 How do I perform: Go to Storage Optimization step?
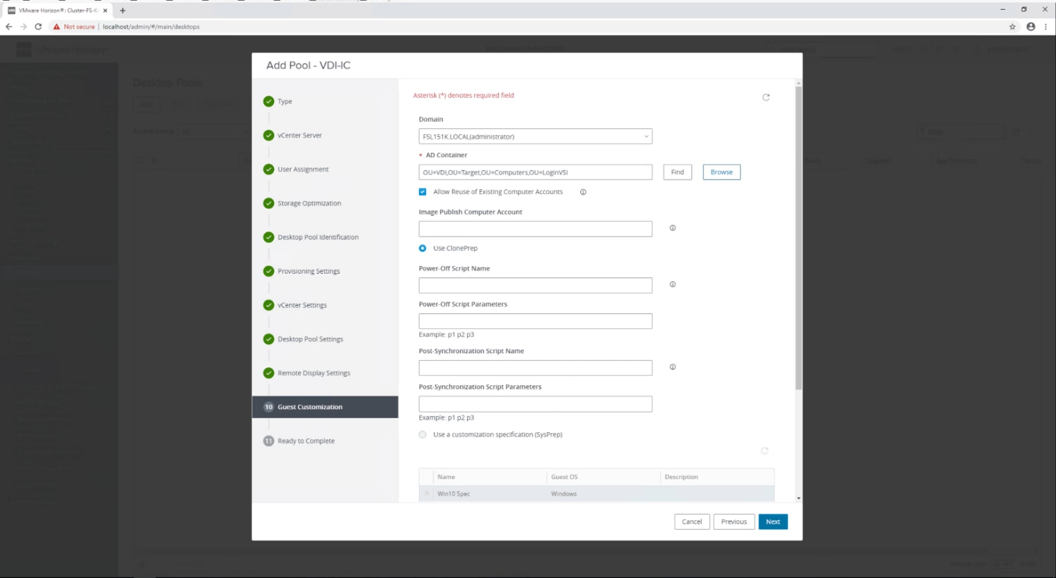309,204
